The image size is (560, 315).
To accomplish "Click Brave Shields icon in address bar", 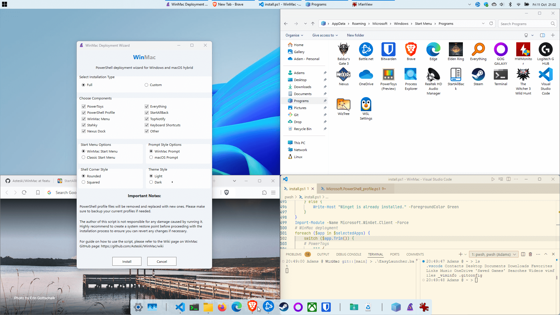I will pyautogui.click(x=227, y=192).
